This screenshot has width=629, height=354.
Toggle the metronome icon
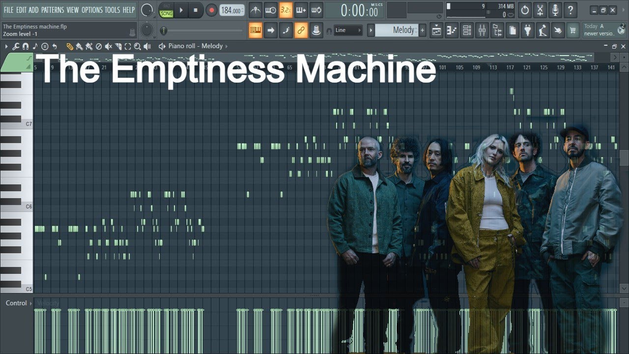(x=255, y=10)
